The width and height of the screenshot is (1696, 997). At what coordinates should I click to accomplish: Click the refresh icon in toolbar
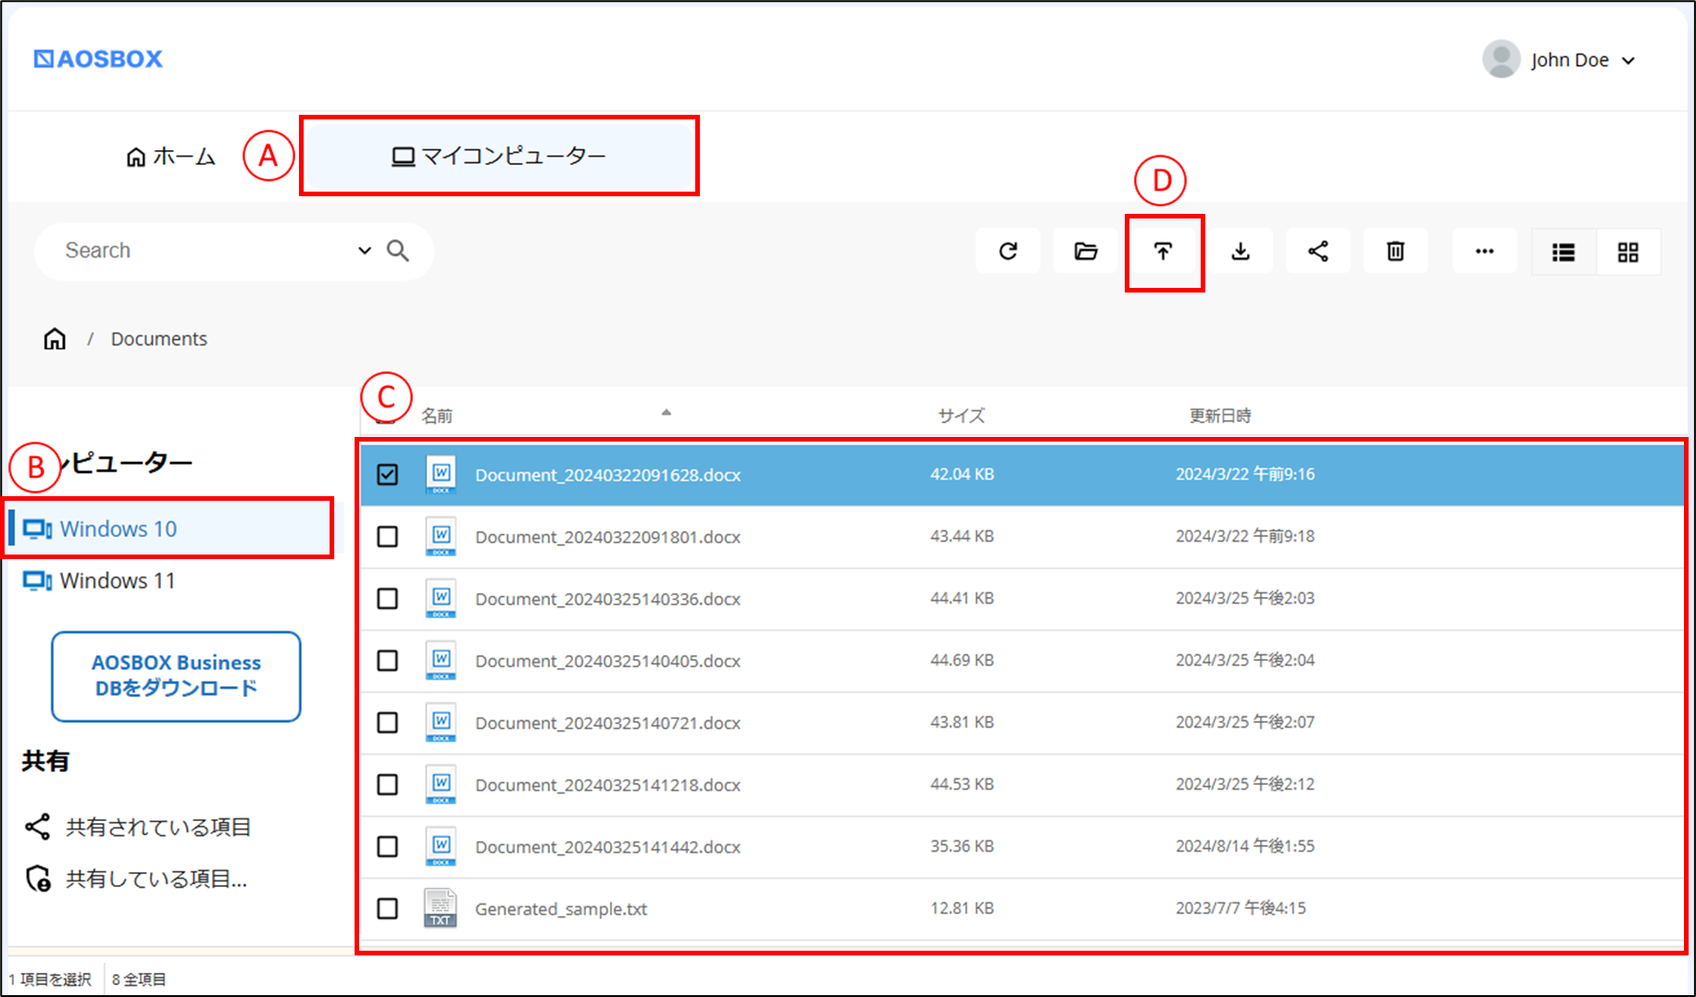(1008, 251)
